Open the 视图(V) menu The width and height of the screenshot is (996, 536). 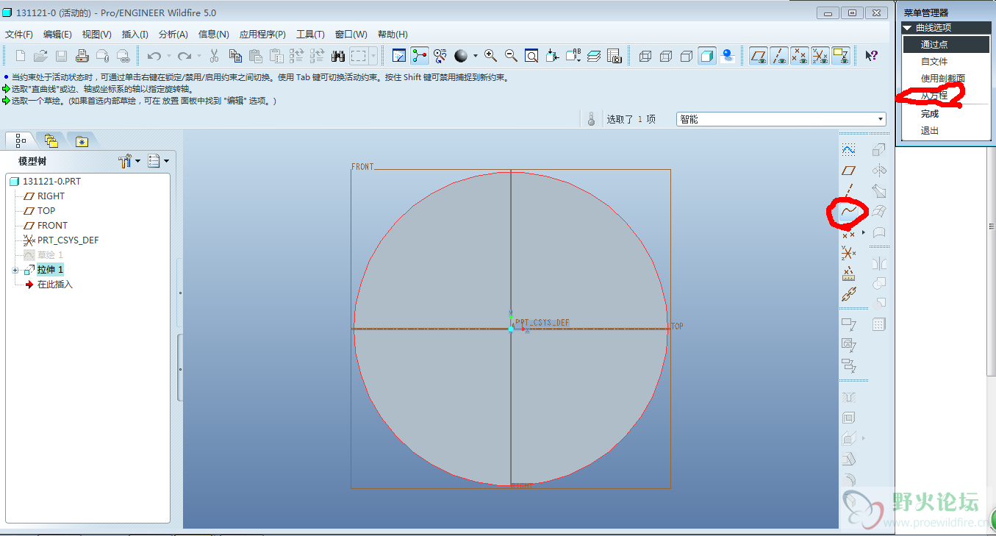point(96,35)
